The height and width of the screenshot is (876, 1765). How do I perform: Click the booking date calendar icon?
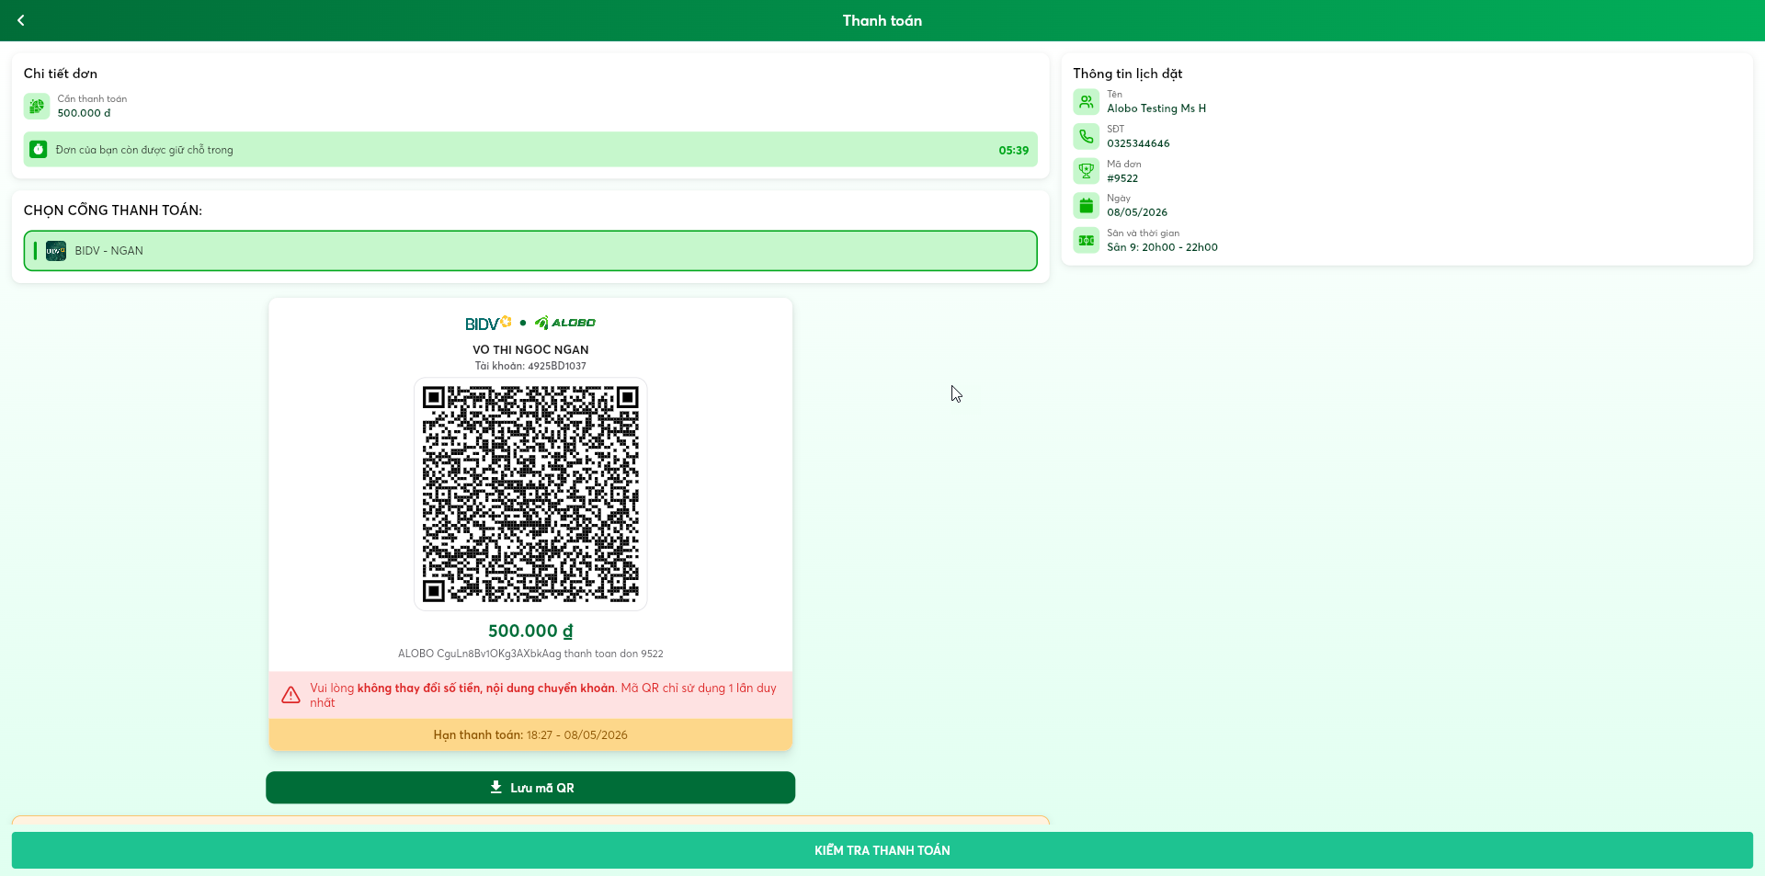coord(1086,205)
